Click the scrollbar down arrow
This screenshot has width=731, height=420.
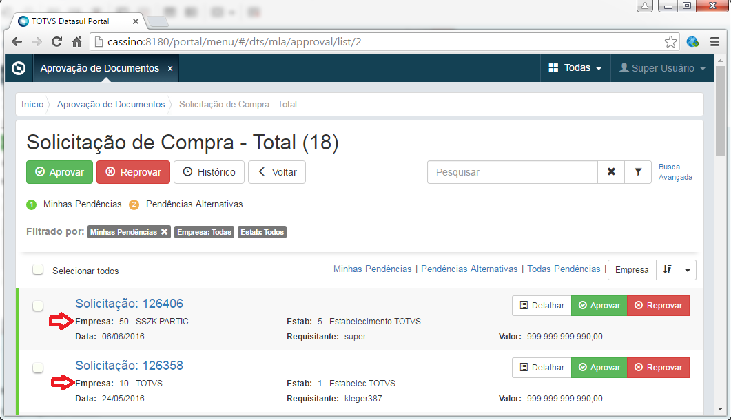720,409
